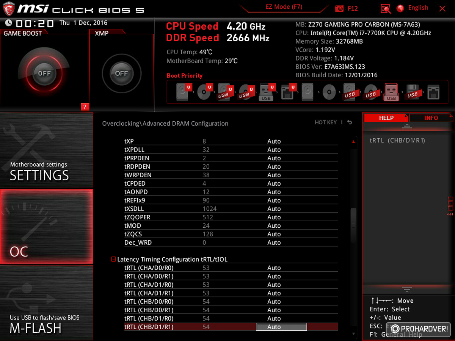Select the tRTL (CHA/D1/R1) row
Image resolution: width=455 pixels, height=341 pixels.
231,293
